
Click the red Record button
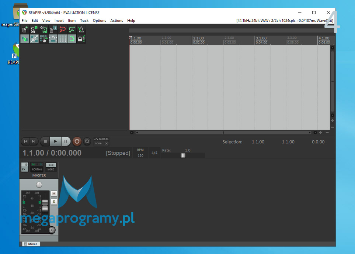[77, 141]
